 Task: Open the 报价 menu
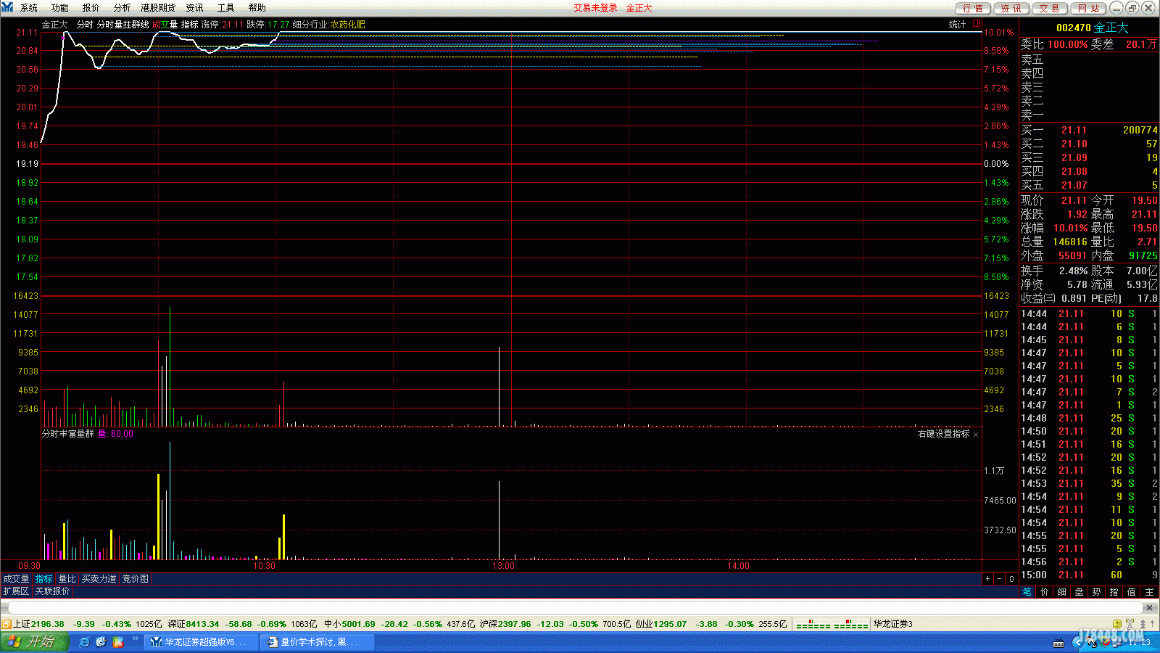point(91,8)
